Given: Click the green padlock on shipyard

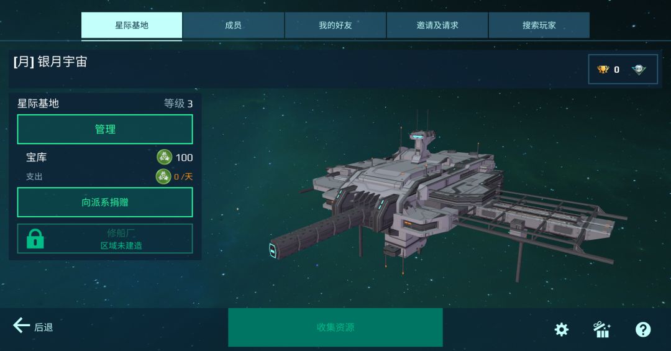Looking at the screenshot, I should pyautogui.click(x=35, y=239).
